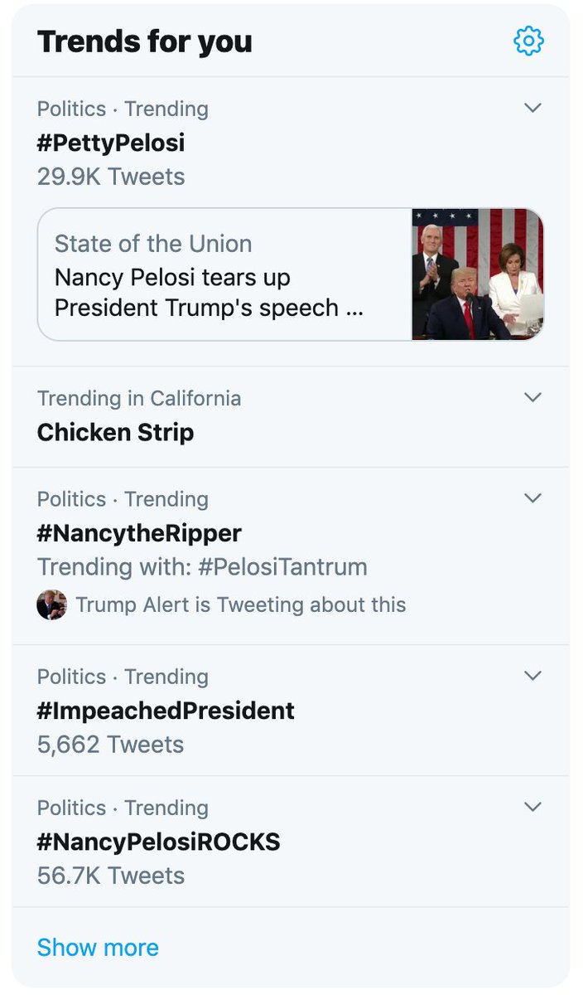View the #ImpeachedPresident trend
588x995 pixels.
[166, 711]
